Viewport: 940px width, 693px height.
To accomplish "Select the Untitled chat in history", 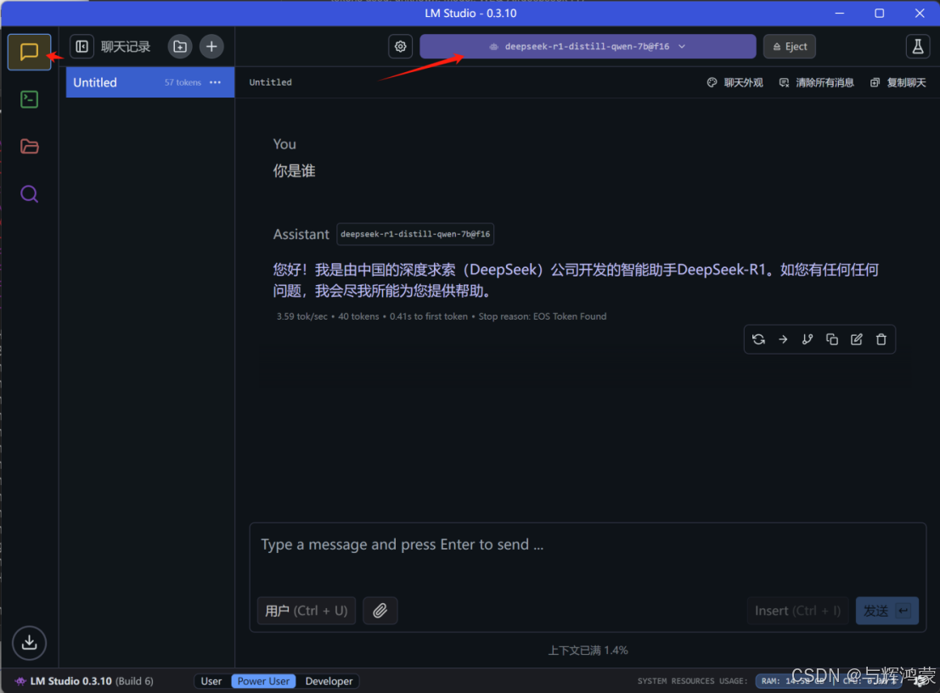I will 149,82.
